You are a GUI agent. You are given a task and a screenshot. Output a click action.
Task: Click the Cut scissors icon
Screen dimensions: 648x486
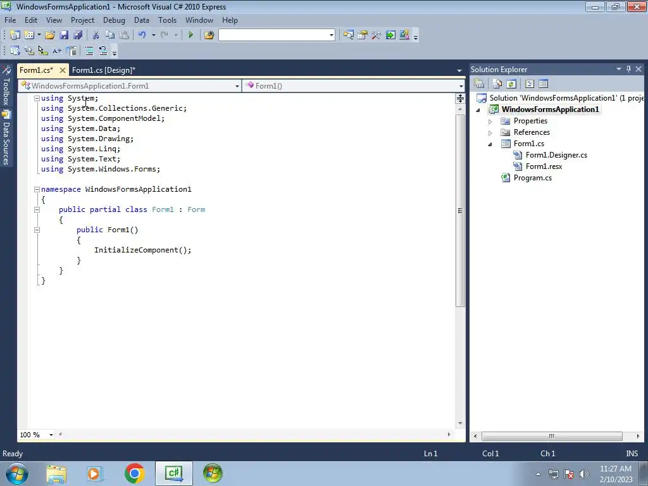click(96, 35)
